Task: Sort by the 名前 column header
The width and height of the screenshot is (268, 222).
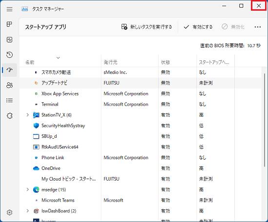Action: [30, 62]
